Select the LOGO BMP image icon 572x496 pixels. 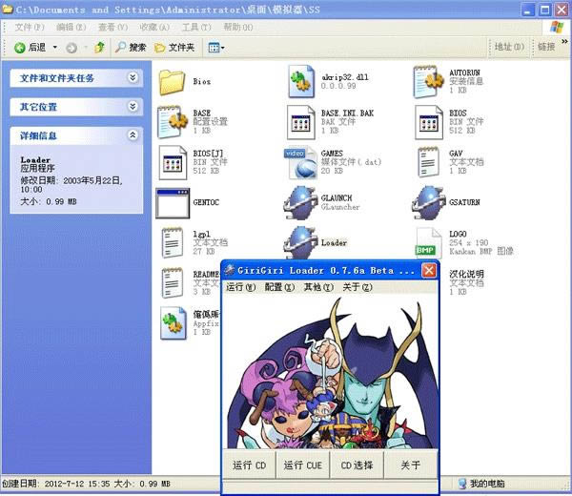point(428,242)
